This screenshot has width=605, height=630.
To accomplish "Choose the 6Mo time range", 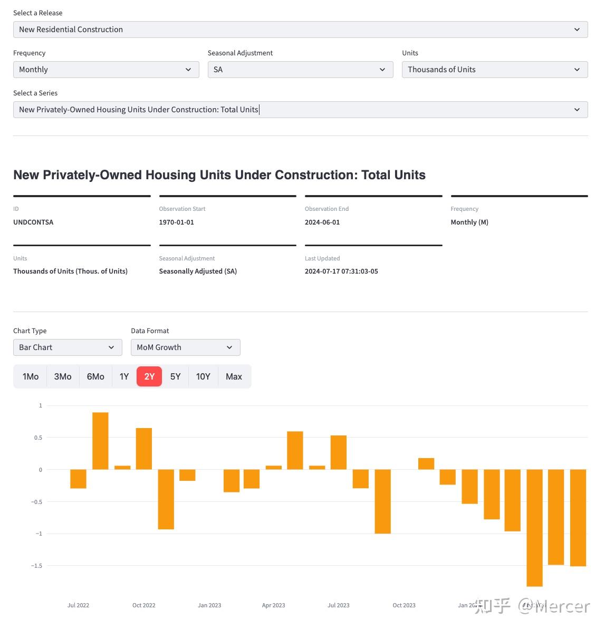I will (x=95, y=376).
